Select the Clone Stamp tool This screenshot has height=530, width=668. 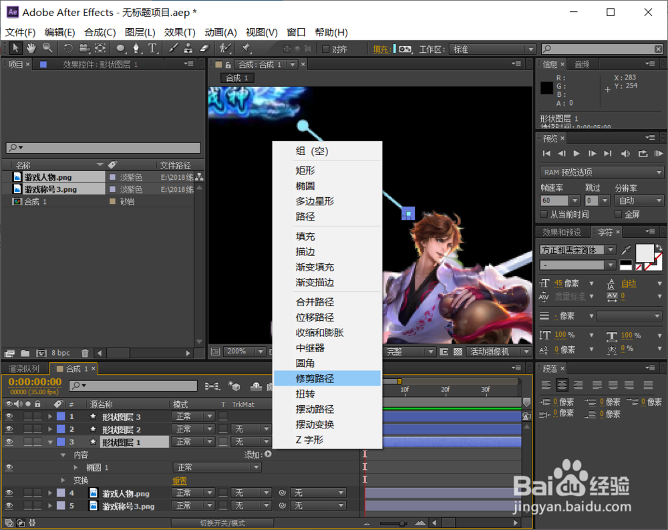(188, 48)
